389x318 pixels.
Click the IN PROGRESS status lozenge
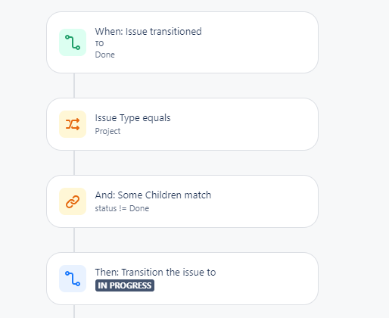125,285
